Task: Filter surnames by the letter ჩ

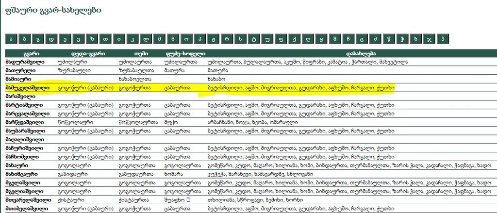Action: click(x=348, y=39)
